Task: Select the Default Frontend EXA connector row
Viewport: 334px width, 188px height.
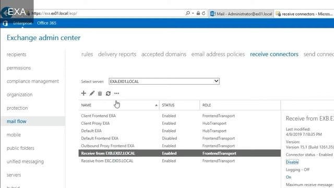Action: click(180, 138)
